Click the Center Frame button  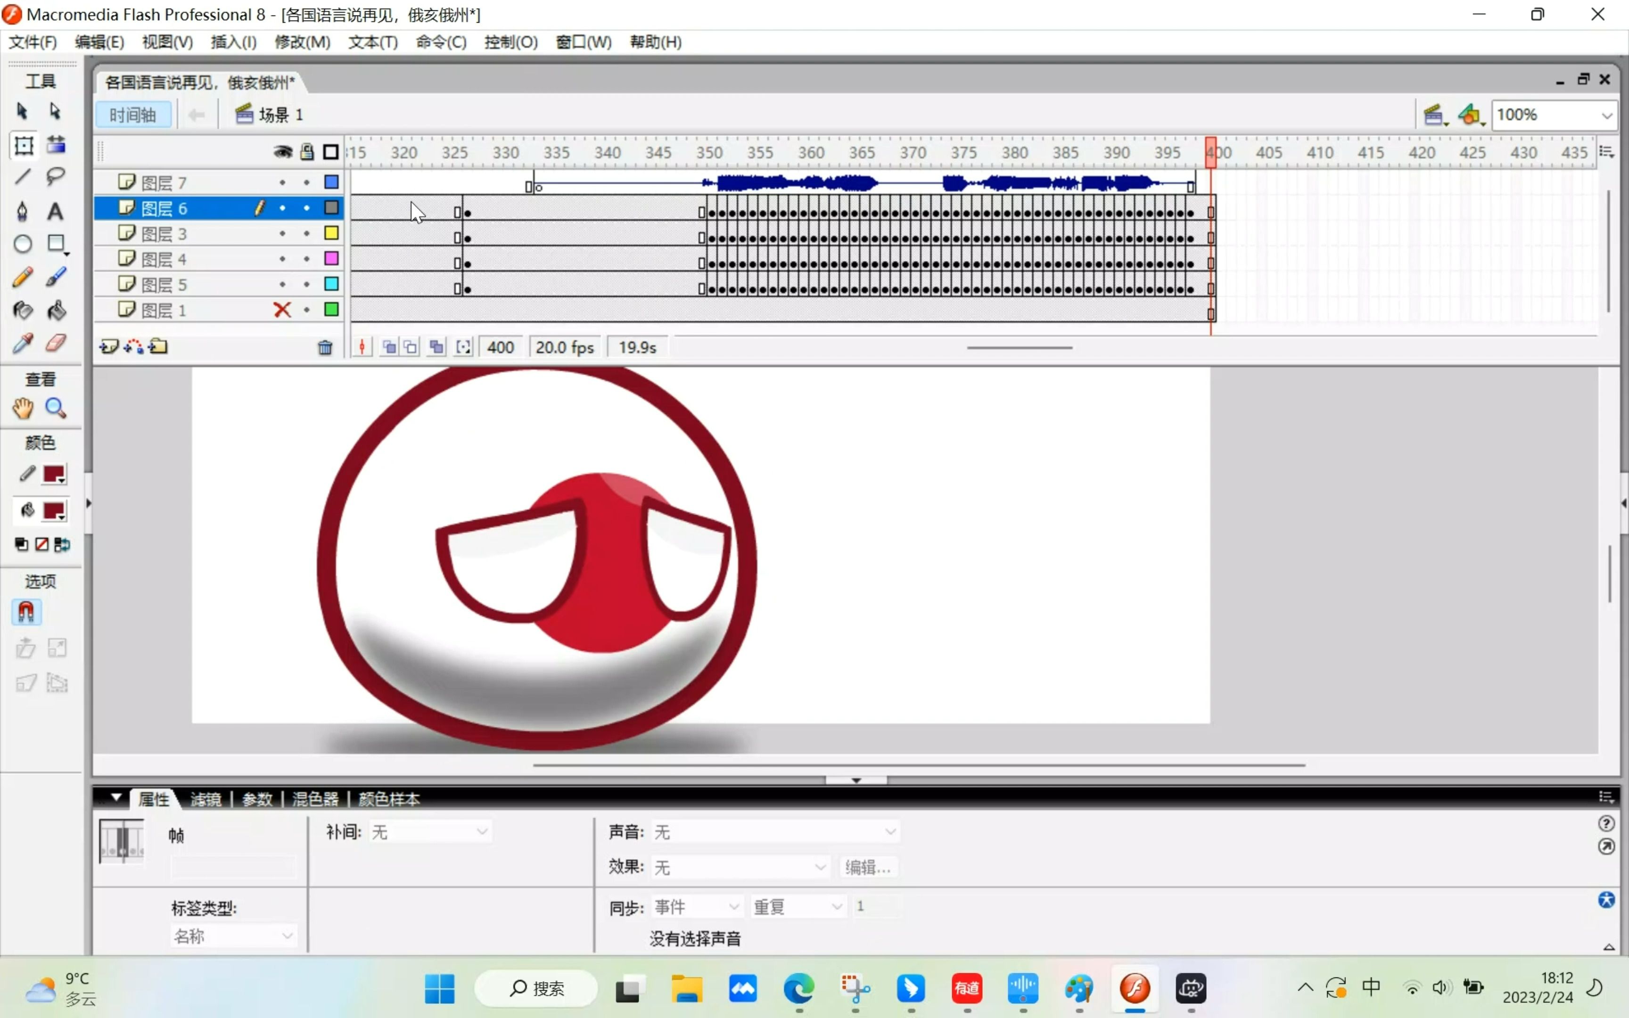[x=362, y=347]
